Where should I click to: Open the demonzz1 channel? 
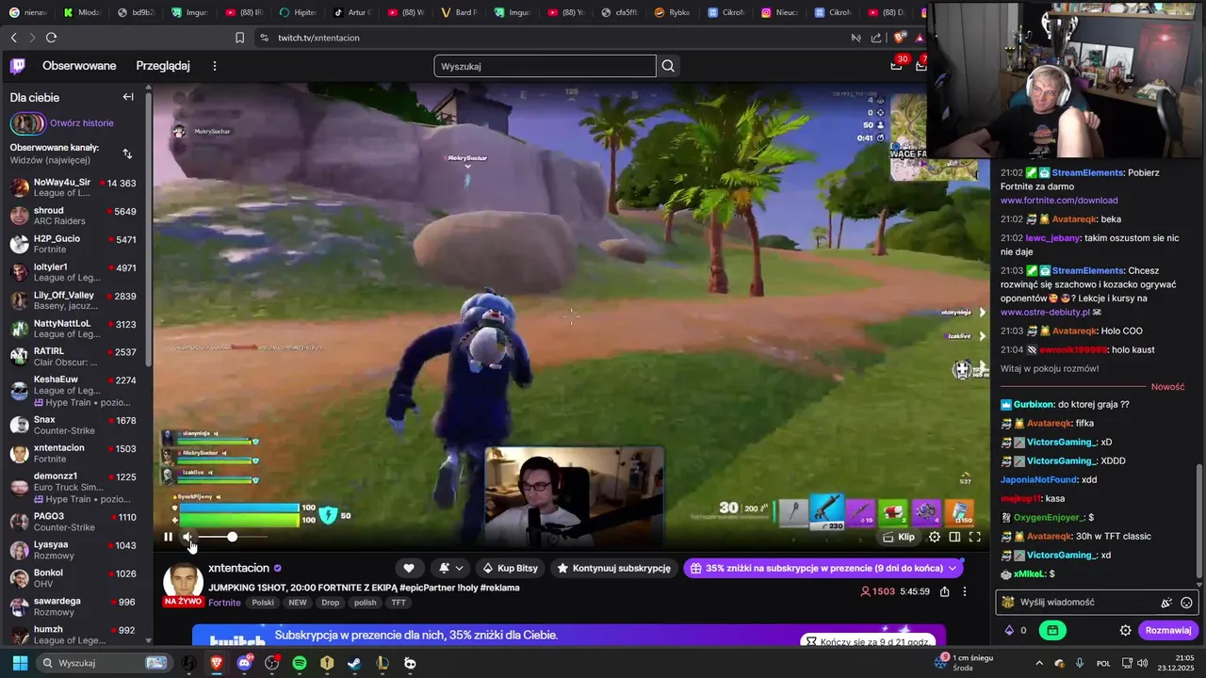tap(73, 487)
